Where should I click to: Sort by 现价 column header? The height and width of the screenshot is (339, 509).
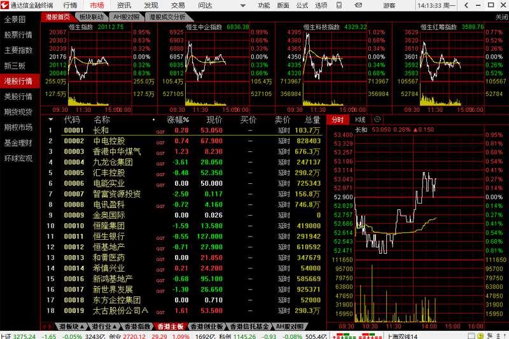(x=214, y=120)
